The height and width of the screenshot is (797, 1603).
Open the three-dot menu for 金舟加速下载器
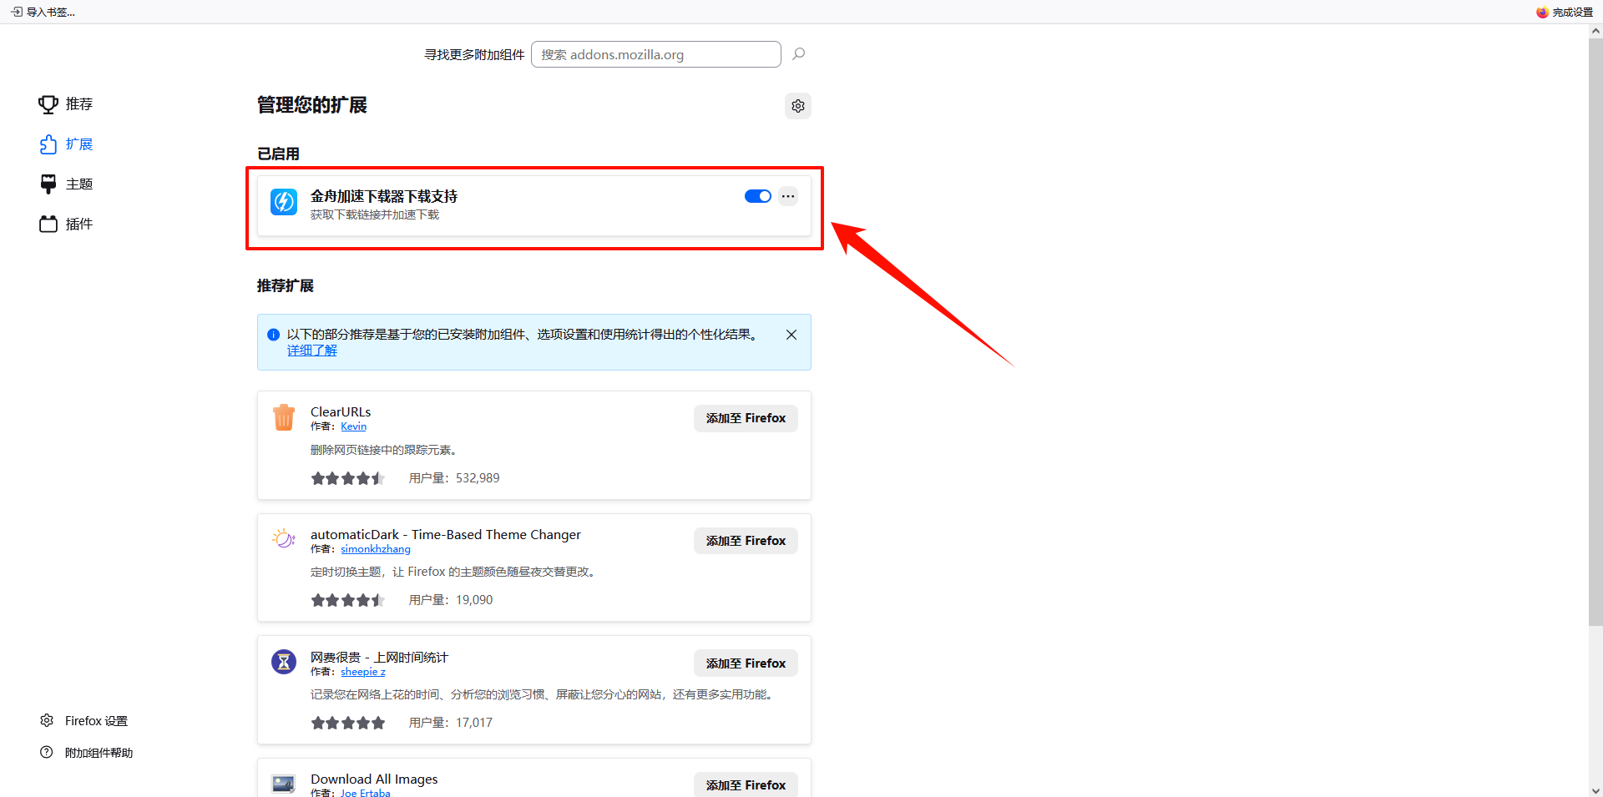(x=787, y=196)
